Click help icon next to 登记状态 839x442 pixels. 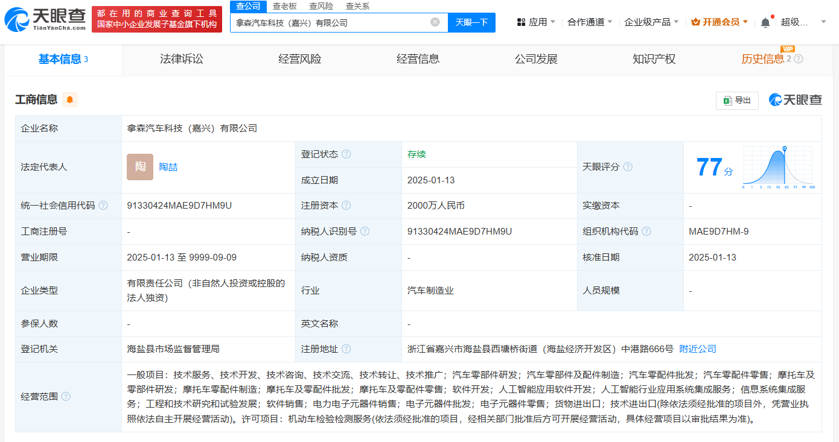(x=346, y=154)
